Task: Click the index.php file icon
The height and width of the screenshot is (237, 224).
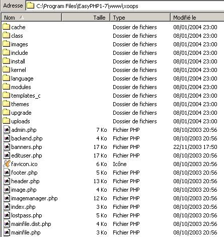Action: 7,207
